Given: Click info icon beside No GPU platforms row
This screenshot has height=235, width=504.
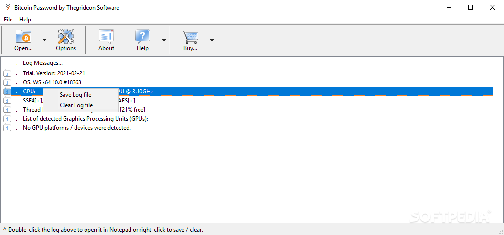Looking at the screenshot, I should click(7, 128).
